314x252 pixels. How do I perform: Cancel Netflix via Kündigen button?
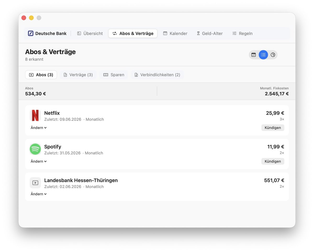pyautogui.click(x=273, y=128)
